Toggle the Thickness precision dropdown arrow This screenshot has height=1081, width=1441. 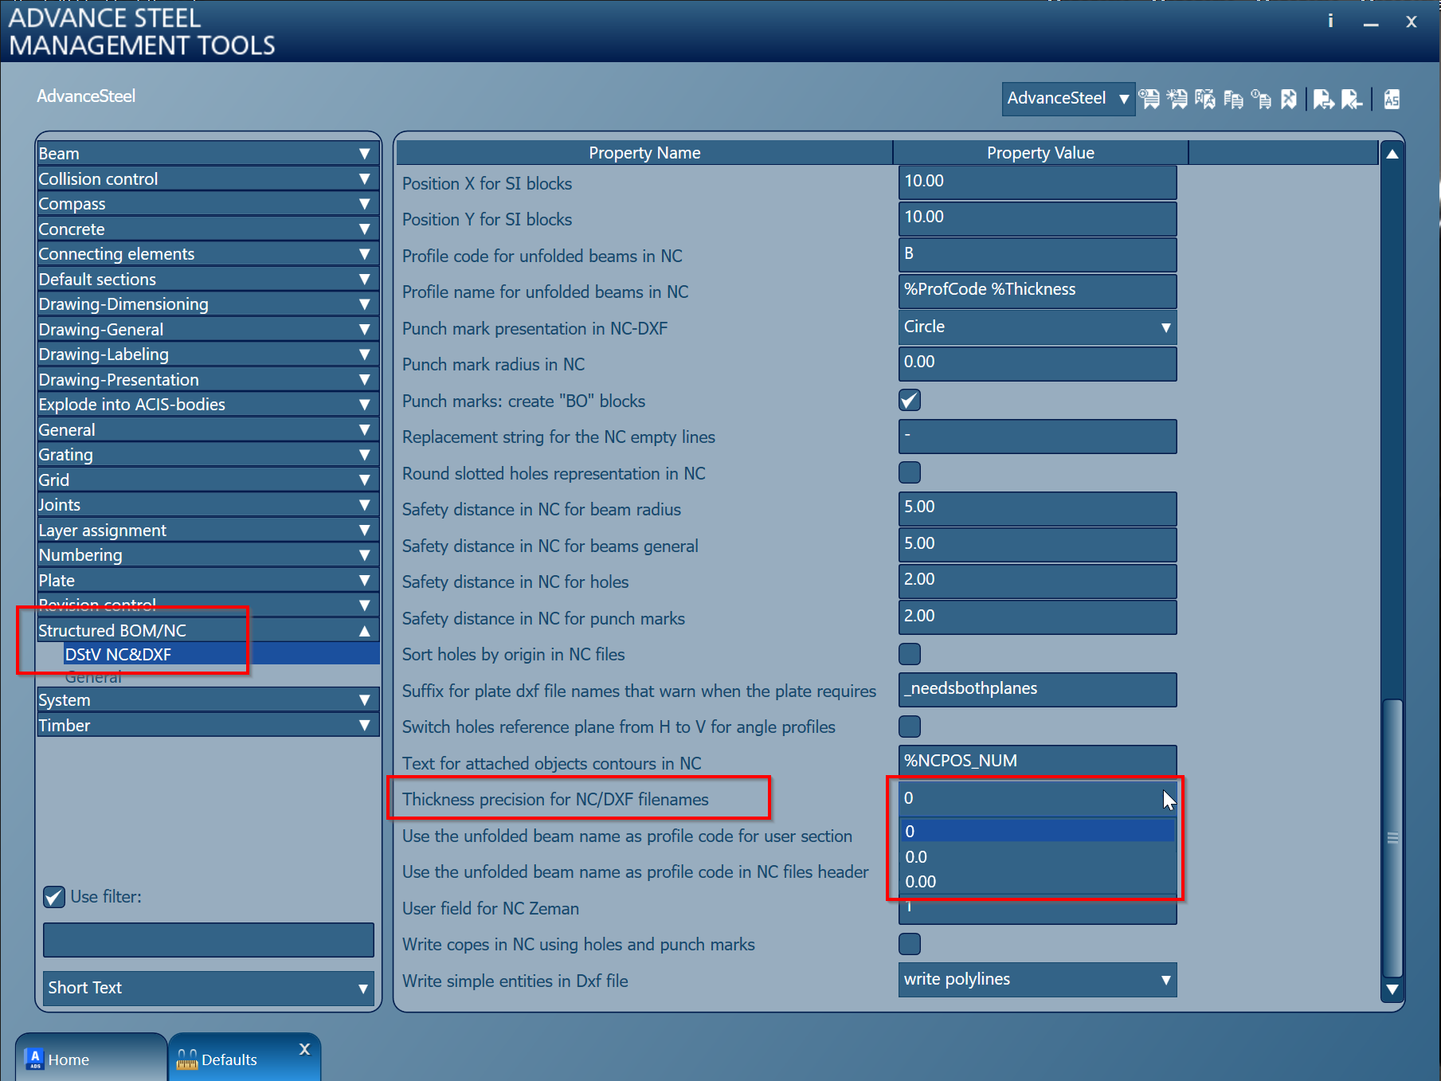[x=1166, y=799]
